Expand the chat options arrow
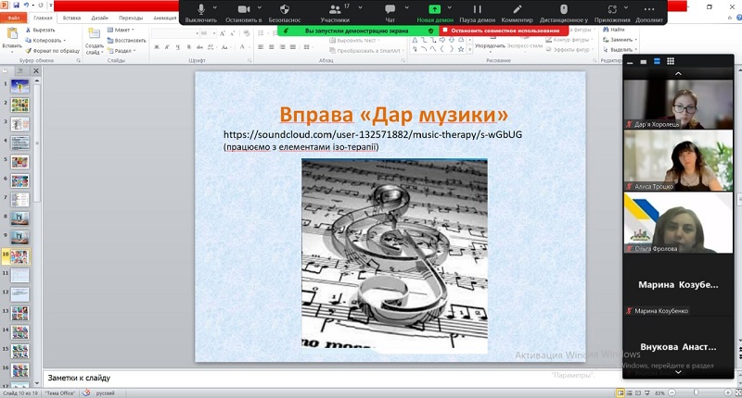 click(x=406, y=7)
